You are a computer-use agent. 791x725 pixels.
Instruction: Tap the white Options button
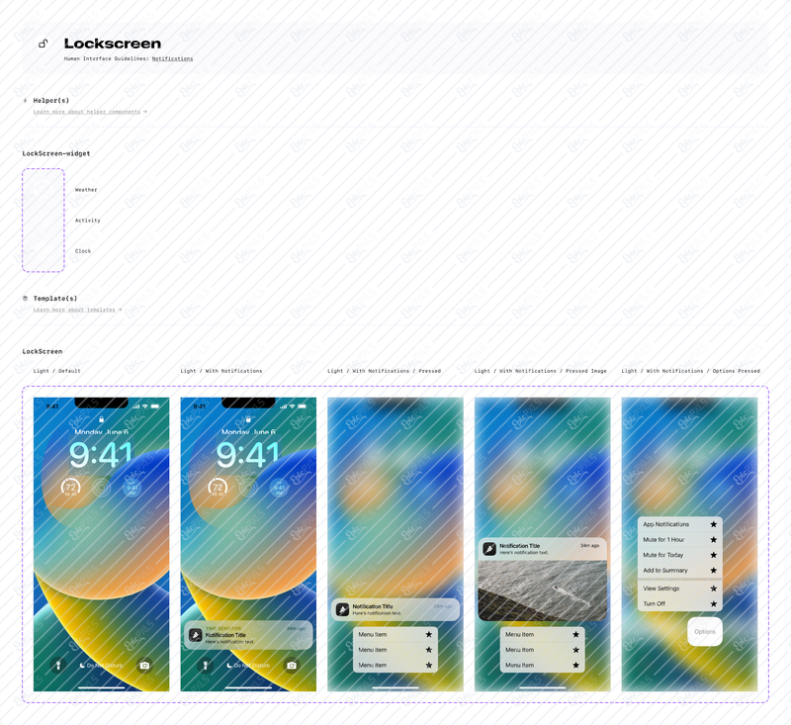coord(705,631)
